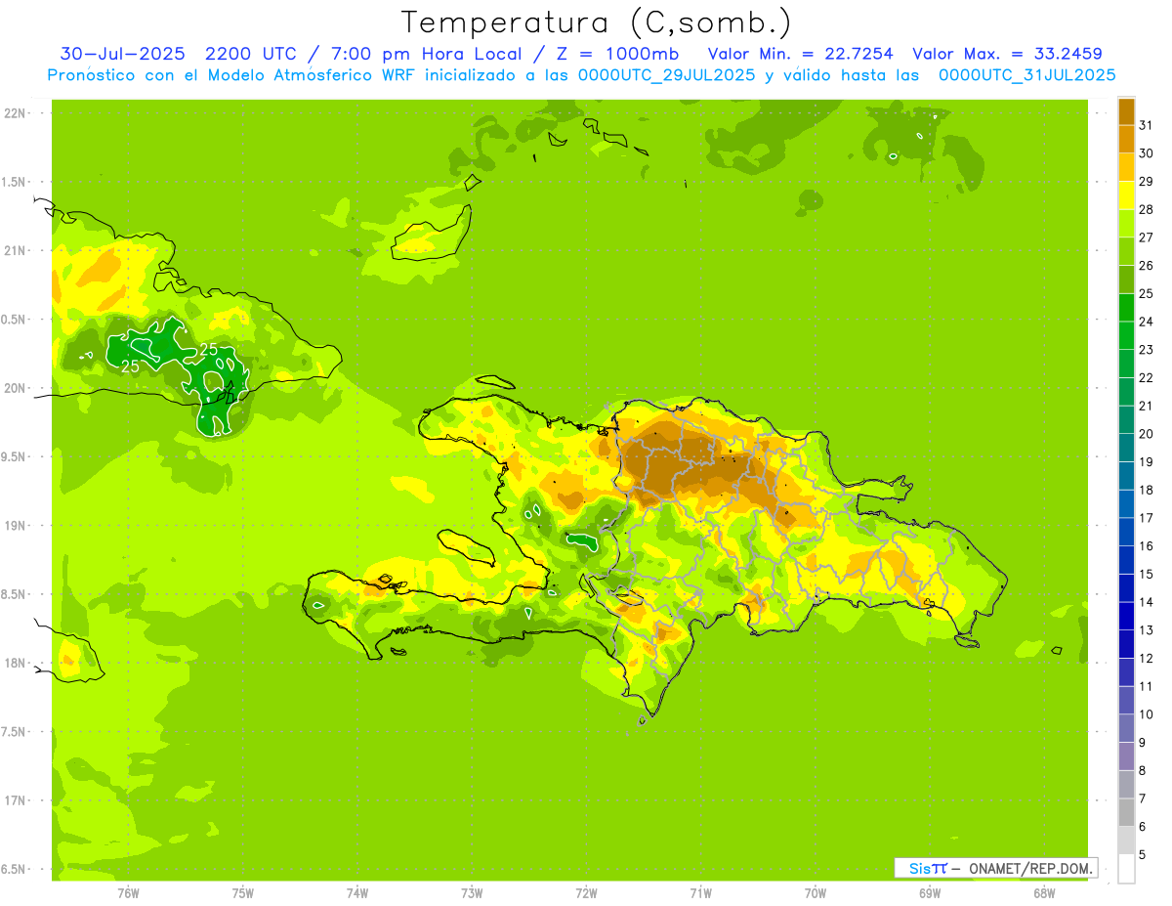Click the title "Temperatura (C,somb.)"
Viewport: 1172px width, 906px height.
pyautogui.click(x=597, y=22)
